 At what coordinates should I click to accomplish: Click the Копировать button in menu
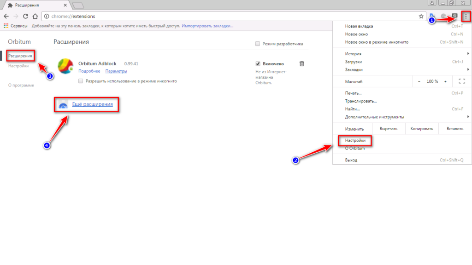coord(422,129)
